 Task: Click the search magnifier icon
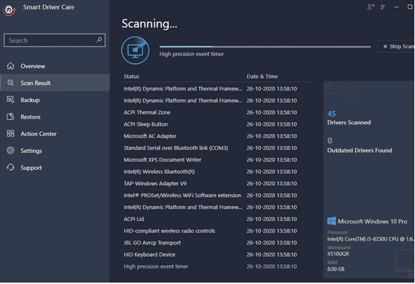tap(100, 40)
